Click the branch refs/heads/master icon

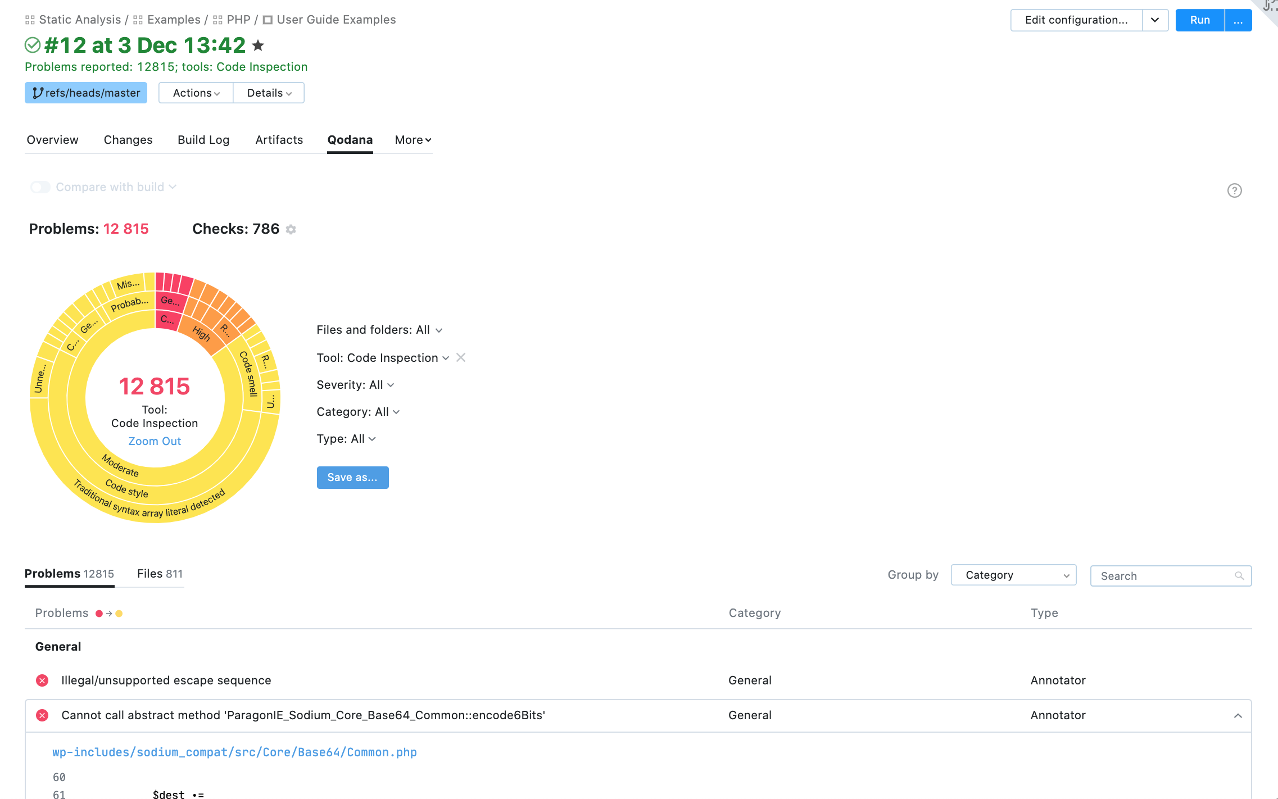(39, 92)
